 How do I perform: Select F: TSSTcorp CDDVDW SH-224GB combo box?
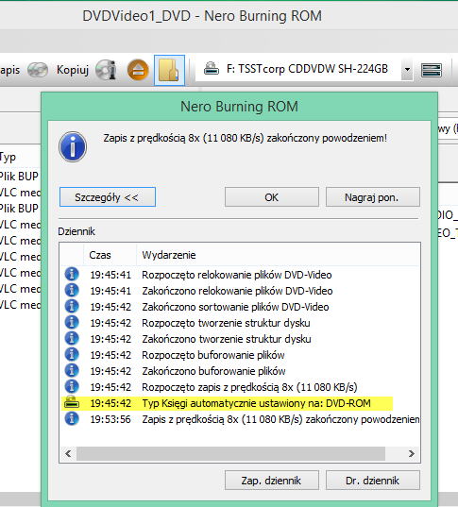304,69
